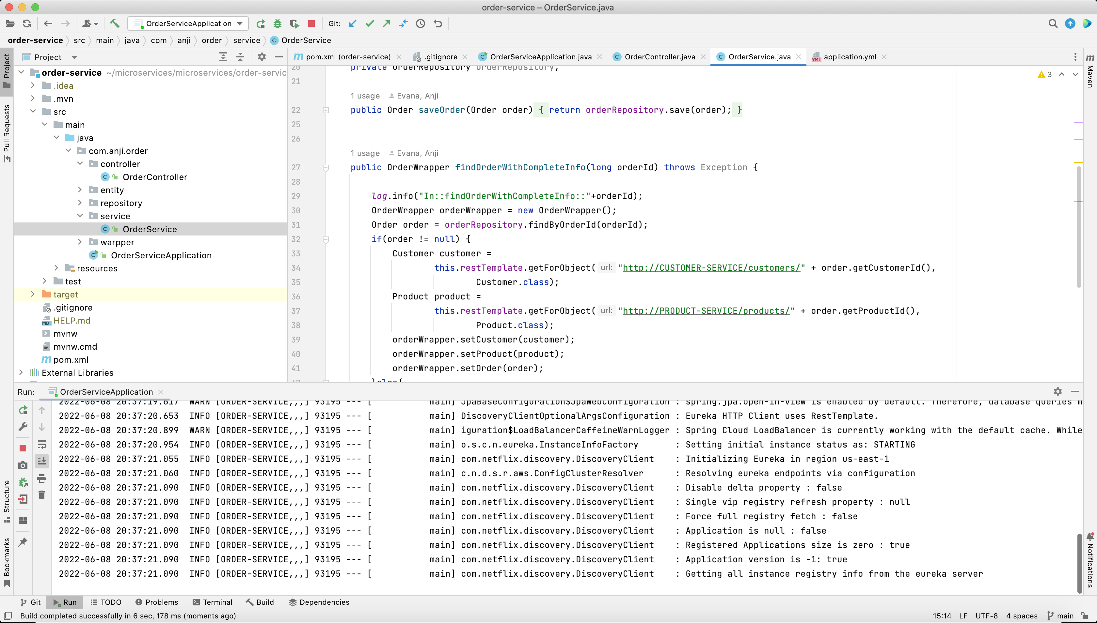Expand the External Libraries node

[x=22, y=373]
